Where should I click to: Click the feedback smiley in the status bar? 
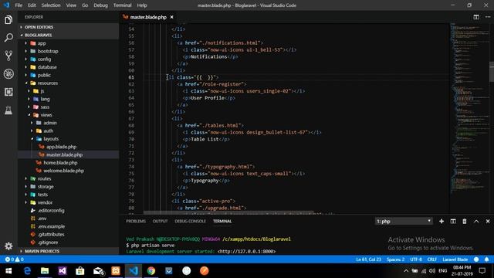click(476, 259)
